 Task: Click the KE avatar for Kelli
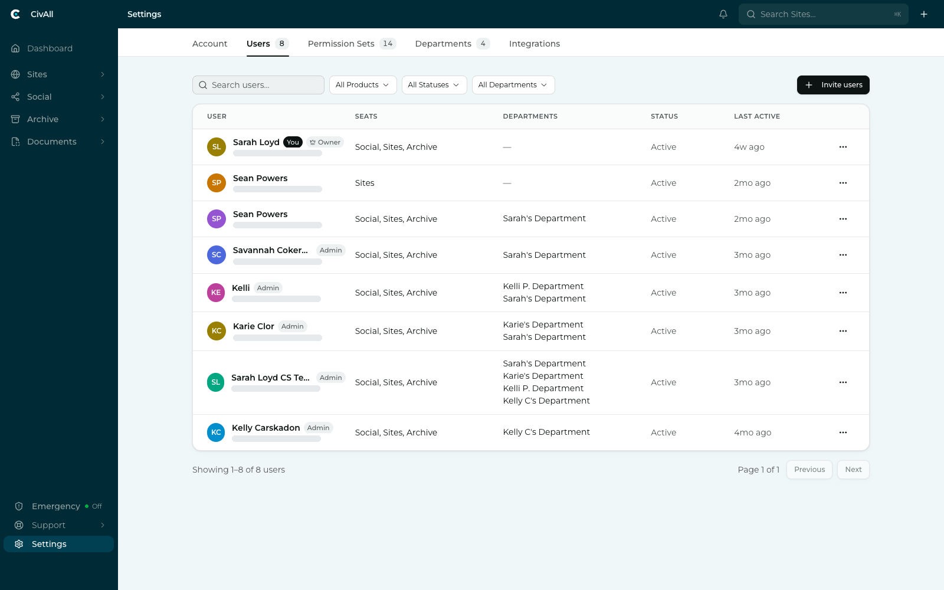pos(216,293)
